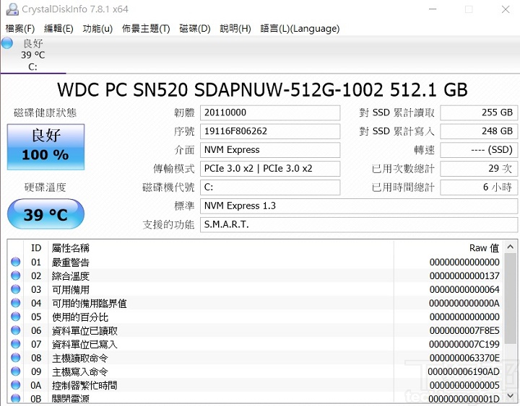The image size is (520, 406).
Task: Click raw value 0000000007F8E5
Action: (464, 330)
